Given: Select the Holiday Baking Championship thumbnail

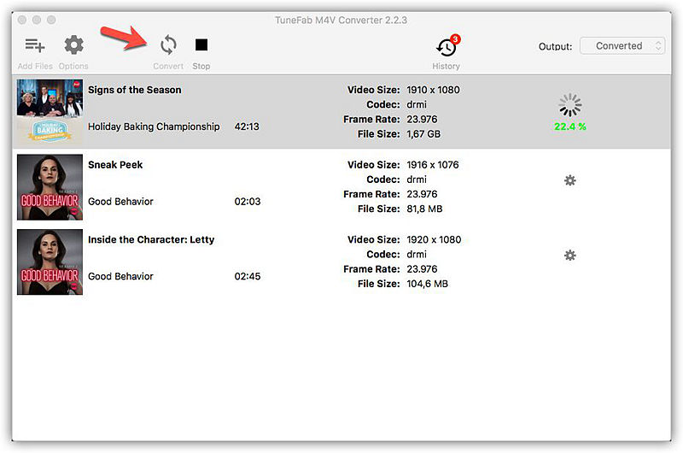Looking at the screenshot, I should click(x=50, y=112).
